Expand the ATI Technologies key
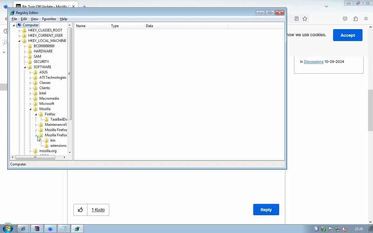 (31, 77)
